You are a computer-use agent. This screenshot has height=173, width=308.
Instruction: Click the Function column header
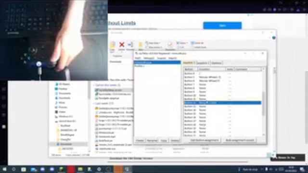[211, 69]
